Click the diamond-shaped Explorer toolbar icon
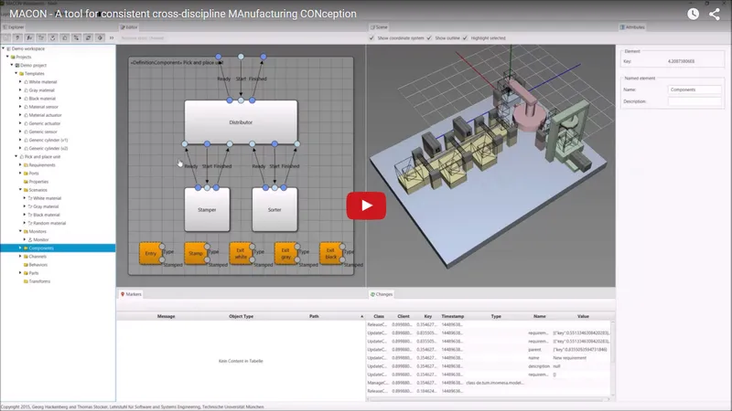Screen dimensions: 732x411 coord(100,37)
